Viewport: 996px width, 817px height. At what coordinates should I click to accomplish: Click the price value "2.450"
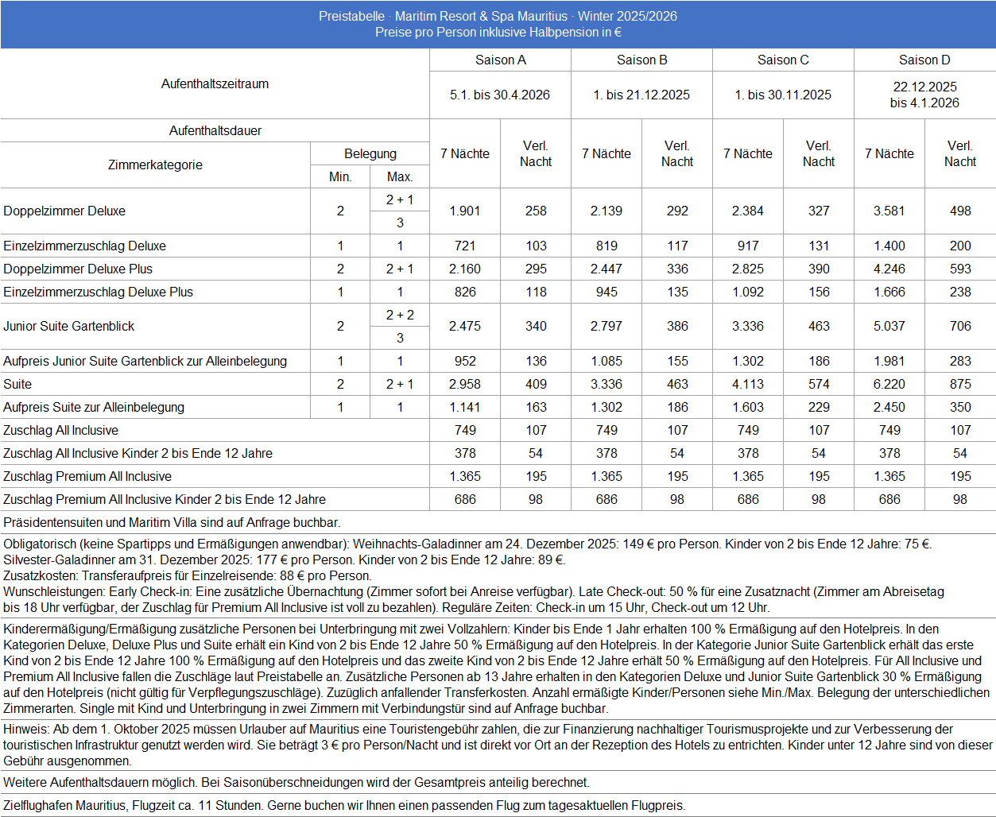[889, 407]
